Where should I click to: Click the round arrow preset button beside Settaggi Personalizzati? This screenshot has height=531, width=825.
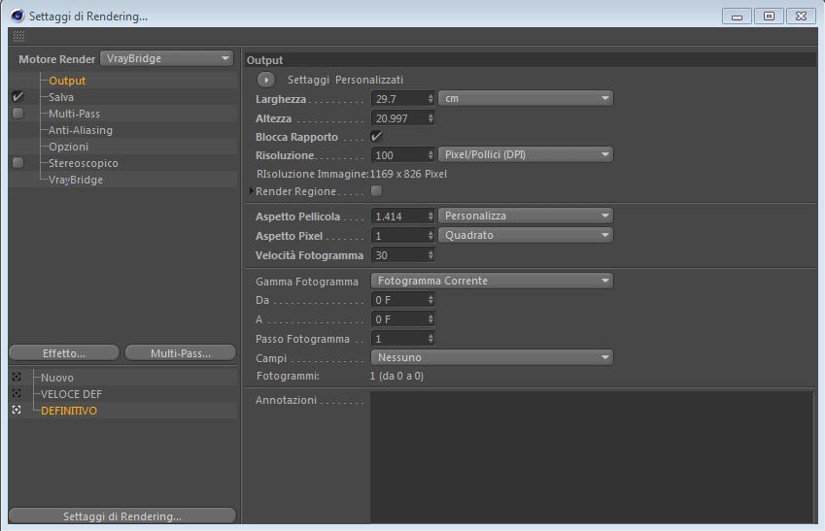(x=266, y=80)
